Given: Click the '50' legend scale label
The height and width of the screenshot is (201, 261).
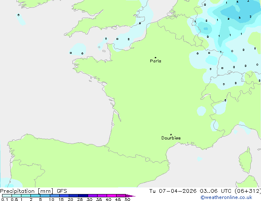Looking at the screenshot, I should [x=127, y=199].
